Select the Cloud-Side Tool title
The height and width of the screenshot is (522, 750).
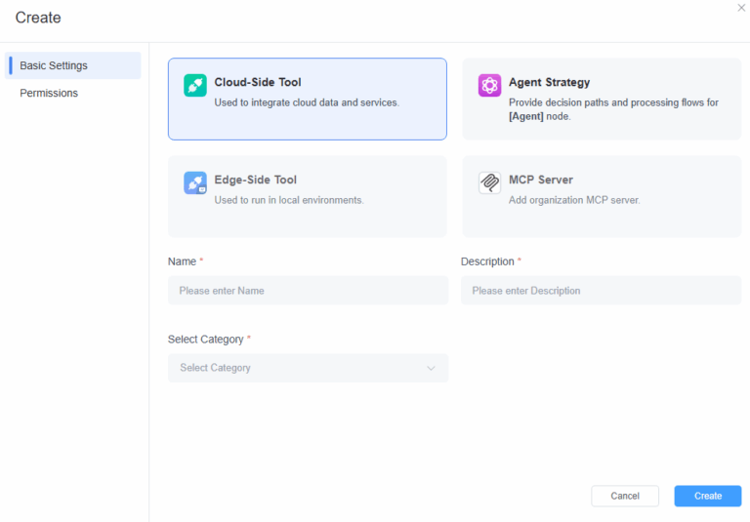258,82
